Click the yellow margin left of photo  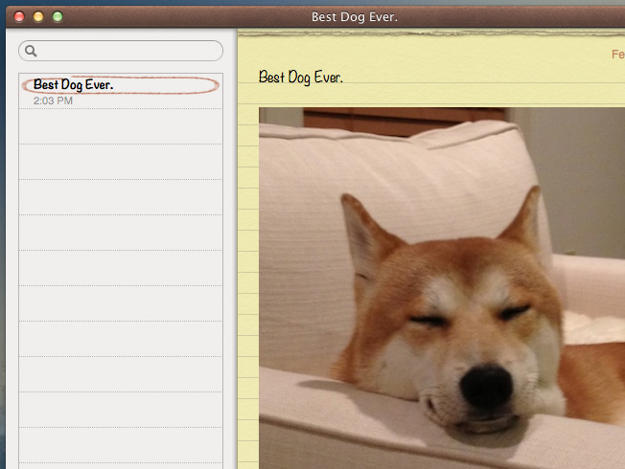tap(247, 287)
